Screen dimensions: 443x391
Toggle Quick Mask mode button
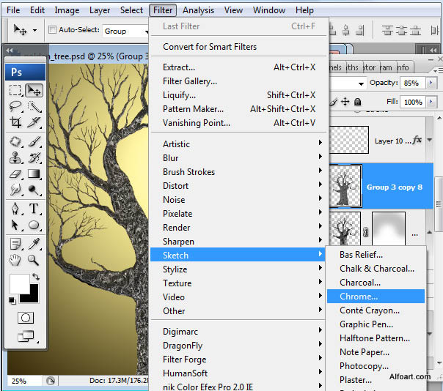coord(26,318)
